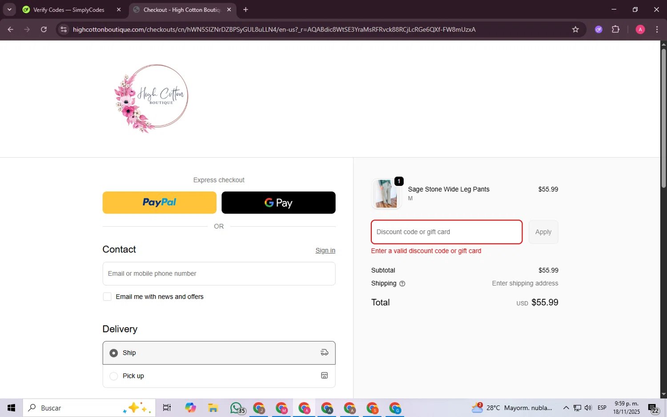The height and width of the screenshot is (417, 667).
Task: Click the Buscar taskbar search box
Action: click(x=89, y=408)
